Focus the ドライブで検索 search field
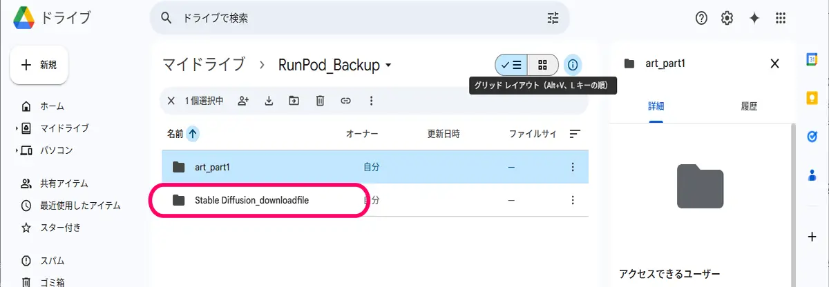 pyautogui.click(x=359, y=19)
